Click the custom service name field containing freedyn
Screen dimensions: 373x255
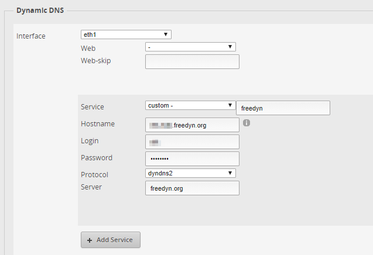(x=283, y=108)
